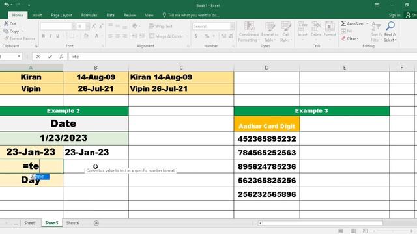The image size is (417, 234).
Task: Open the font name dropdown arrow
Action: click(x=74, y=26)
